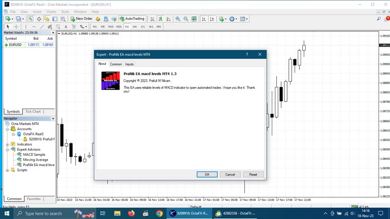Switch to the M15 timeframe
The height and width of the screenshot is (219, 390).
click(110, 27)
